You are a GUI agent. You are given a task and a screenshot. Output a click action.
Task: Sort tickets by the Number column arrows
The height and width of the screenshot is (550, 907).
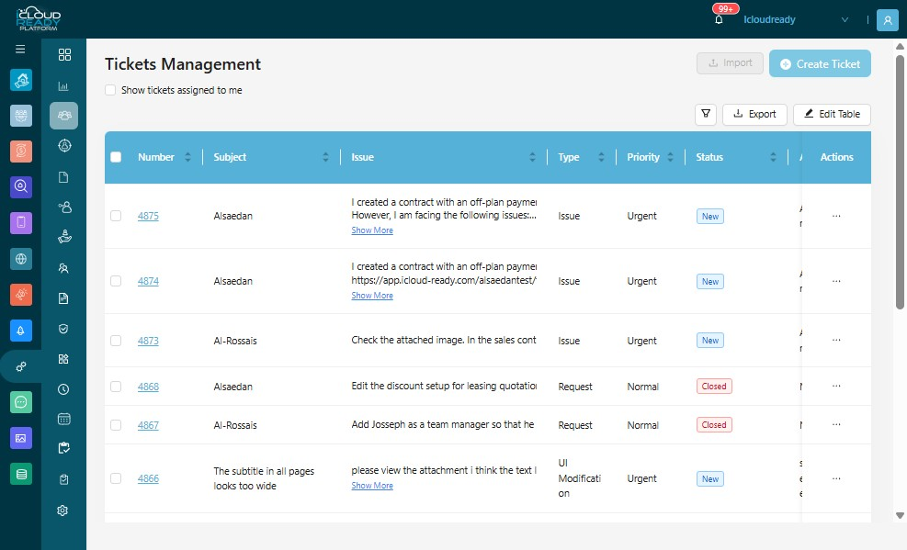click(187, 157)
